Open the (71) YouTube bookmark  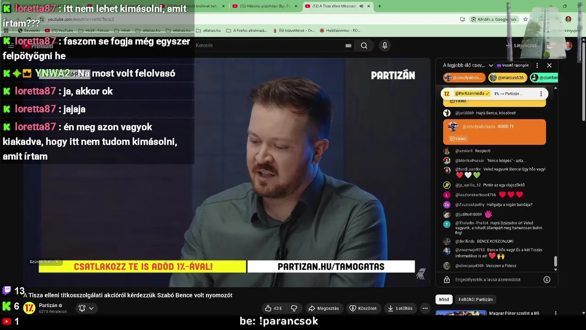59,31
